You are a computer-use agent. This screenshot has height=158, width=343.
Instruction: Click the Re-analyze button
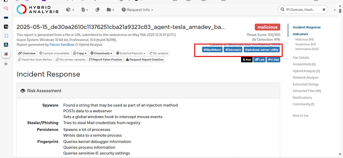click(x=159, y=53)
